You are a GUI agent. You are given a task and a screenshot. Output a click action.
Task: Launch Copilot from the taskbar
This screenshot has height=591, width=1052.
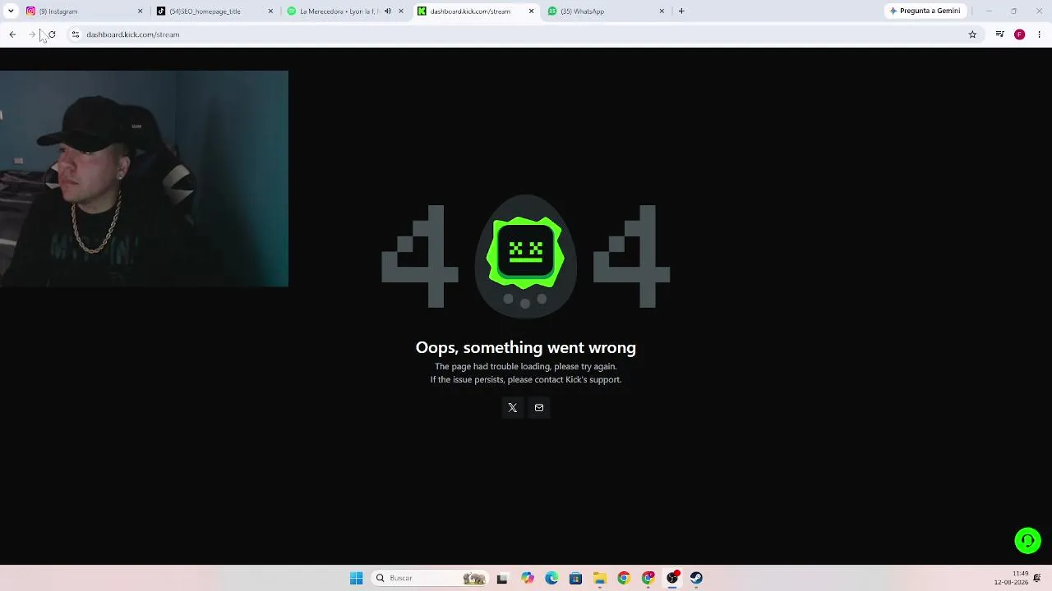528,578
